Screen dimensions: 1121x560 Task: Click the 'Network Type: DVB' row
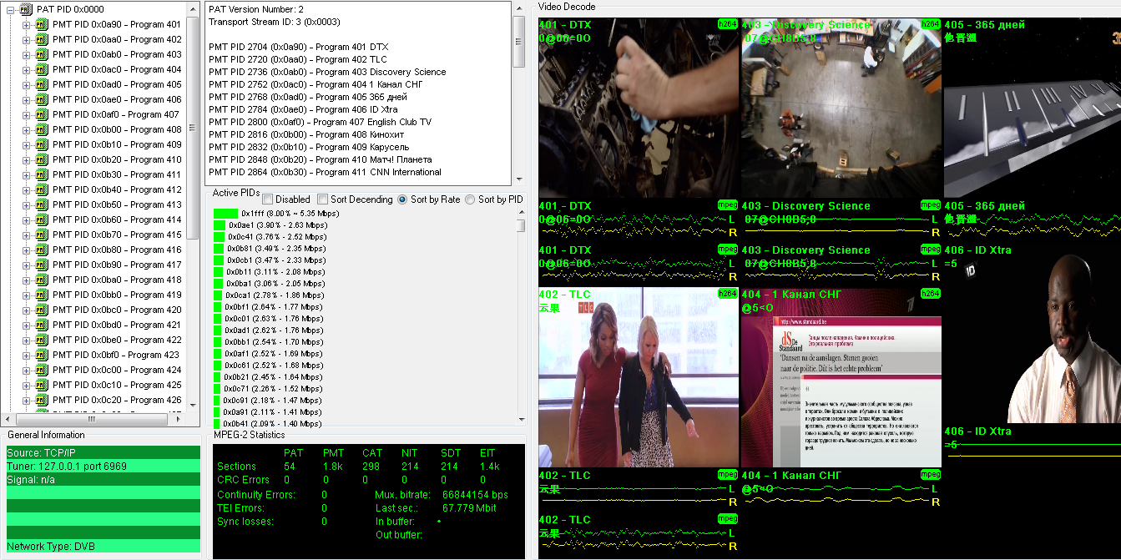[104, 547]
